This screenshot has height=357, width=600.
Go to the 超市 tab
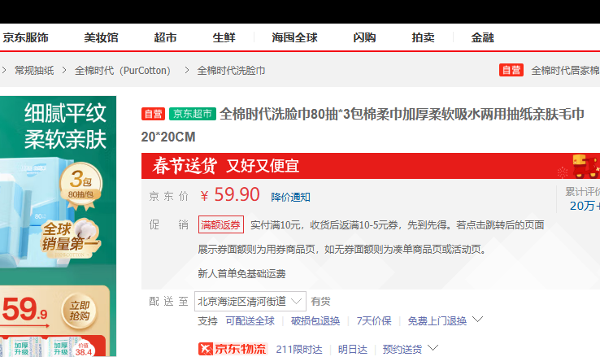(165, 37)
